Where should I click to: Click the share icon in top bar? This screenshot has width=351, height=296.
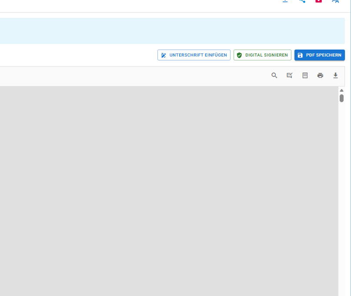click(302, 1)
